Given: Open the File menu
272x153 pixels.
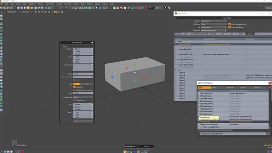Looking at the screenshot, I should [x=2, y=4].
